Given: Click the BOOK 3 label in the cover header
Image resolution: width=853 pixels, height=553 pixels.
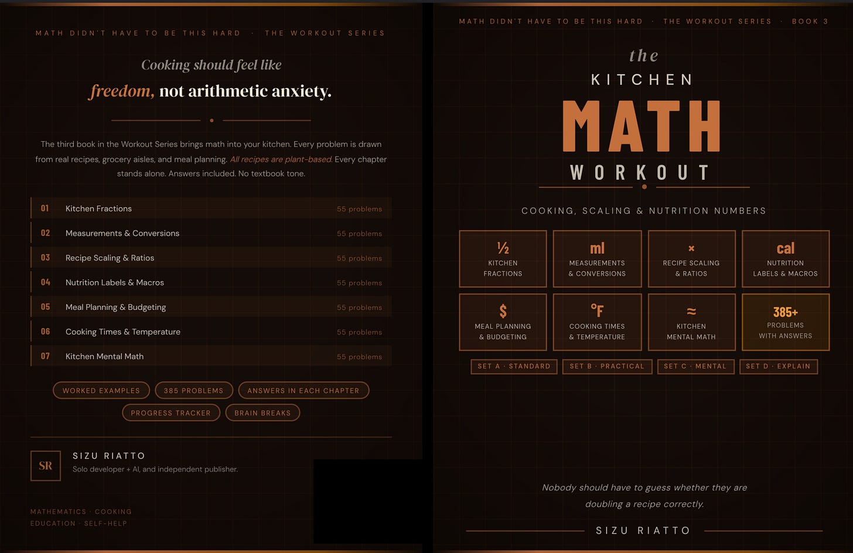Looking at the screenshot, I should [810, 21].
